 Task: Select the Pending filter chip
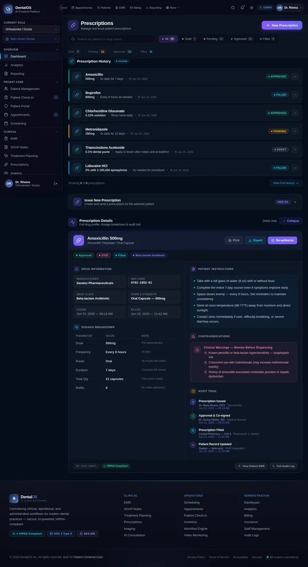coord(214,38)
